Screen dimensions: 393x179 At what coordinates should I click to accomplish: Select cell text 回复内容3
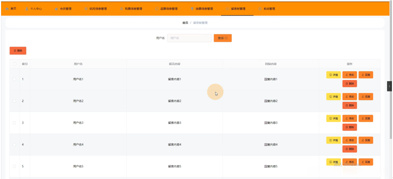(x=271, y=123)
